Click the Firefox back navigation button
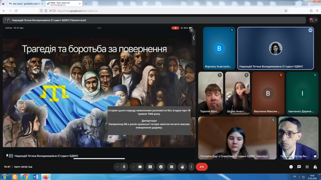This screenshot has height=180, width=321. click(4, 11)
